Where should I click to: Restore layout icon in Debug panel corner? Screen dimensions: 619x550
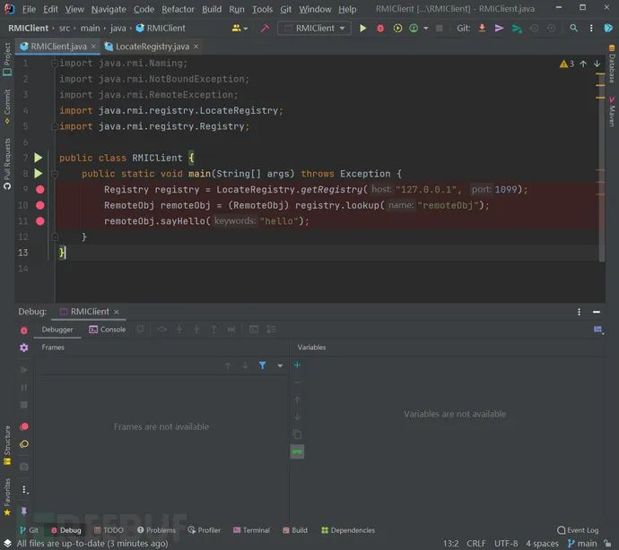pyautogui.click(x=598, y=330)
